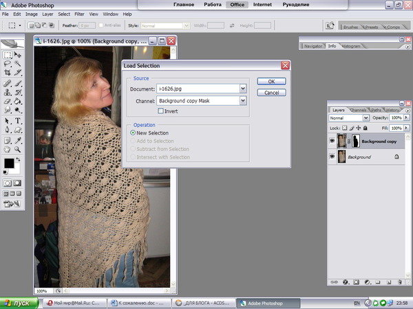The height and width of the screenshot is (309, 413).
Task: Select the Pen tool
Action: pyautogui.click(x=7, y=130)
